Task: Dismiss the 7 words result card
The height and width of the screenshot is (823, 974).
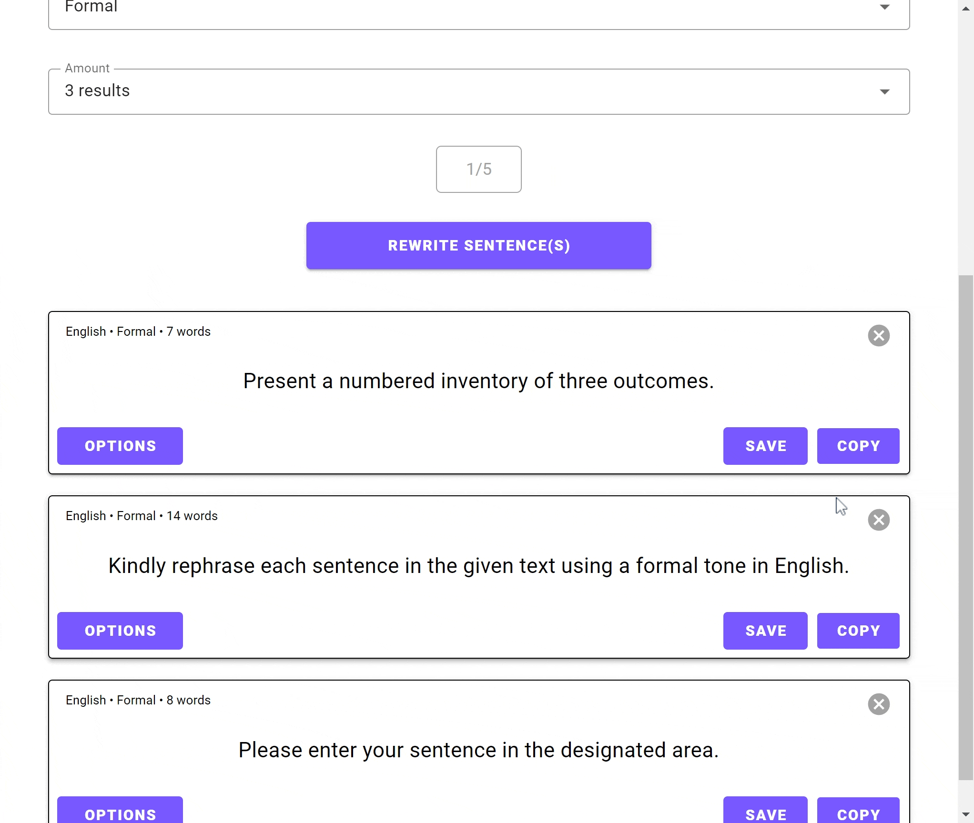Action: [879, 336]
